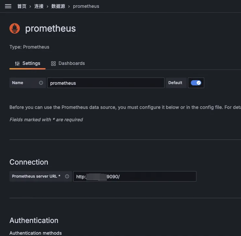Click the breadcrumb chevron after 首页
This screenshot has width=241, height=236.
point(30,6)
